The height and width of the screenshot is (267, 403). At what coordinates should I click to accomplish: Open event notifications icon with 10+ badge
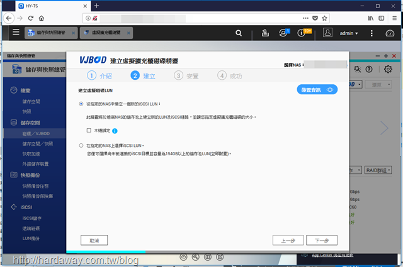(303, 33)
